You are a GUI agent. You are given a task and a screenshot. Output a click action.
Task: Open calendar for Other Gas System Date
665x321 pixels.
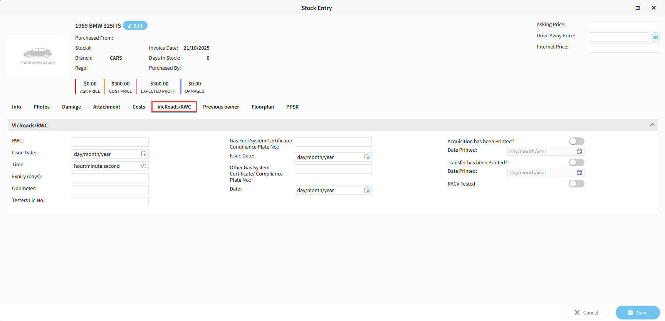367,190
